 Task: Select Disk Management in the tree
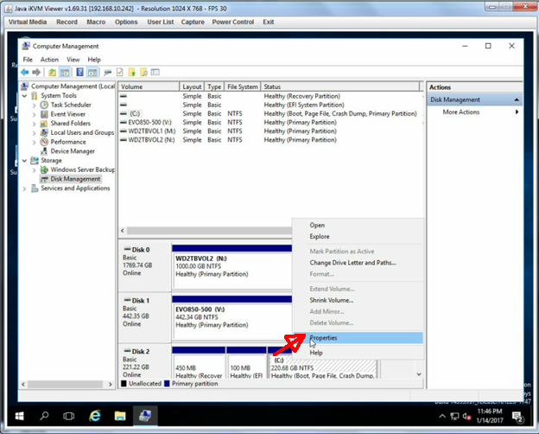pyautogui.click(x=75, y=179)
